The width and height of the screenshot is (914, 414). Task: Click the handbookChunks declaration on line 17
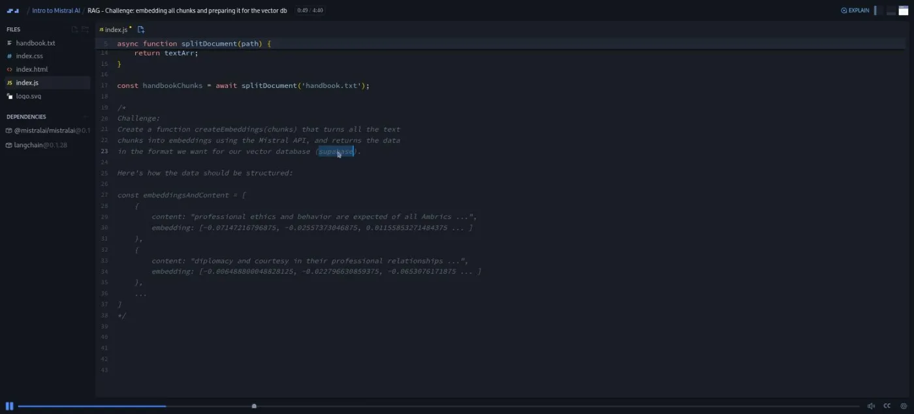(x=243, y=85)
